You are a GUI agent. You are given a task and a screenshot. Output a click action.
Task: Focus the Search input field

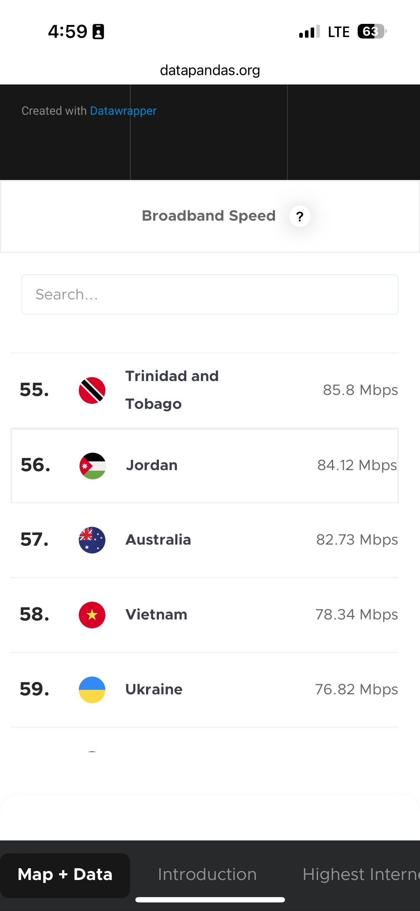[x=210, y=294]
